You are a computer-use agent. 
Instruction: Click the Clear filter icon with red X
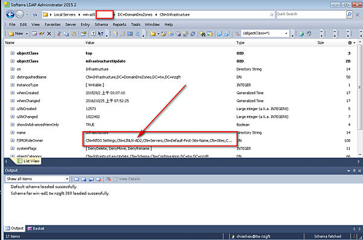pos(237,34)
